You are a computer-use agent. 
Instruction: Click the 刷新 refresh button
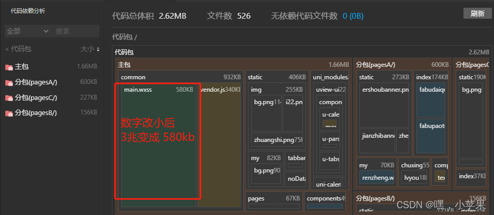coord(477,13)
